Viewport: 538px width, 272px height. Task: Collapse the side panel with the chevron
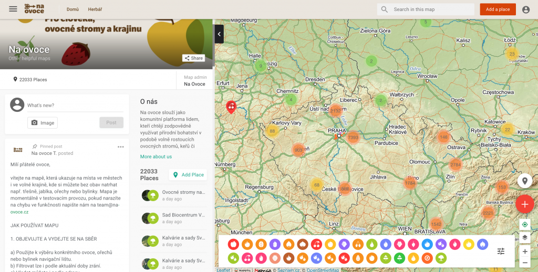click(219, 34)
